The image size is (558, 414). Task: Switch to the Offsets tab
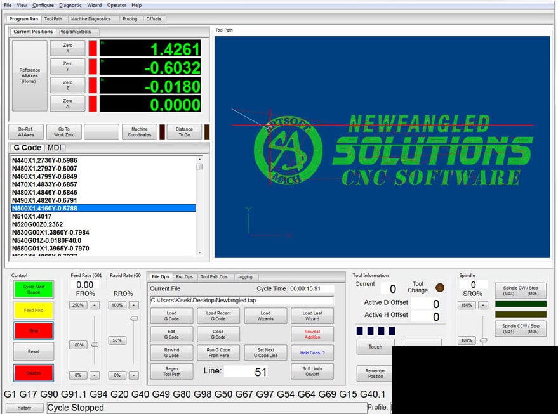point(154,19)
